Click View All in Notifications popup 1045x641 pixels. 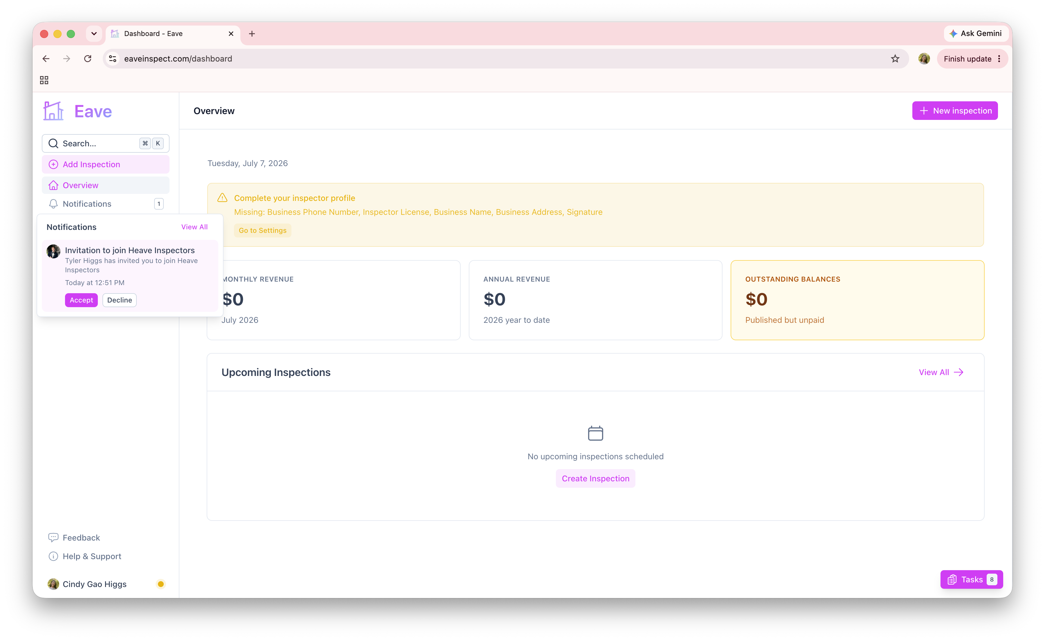(x=195, y=227)
